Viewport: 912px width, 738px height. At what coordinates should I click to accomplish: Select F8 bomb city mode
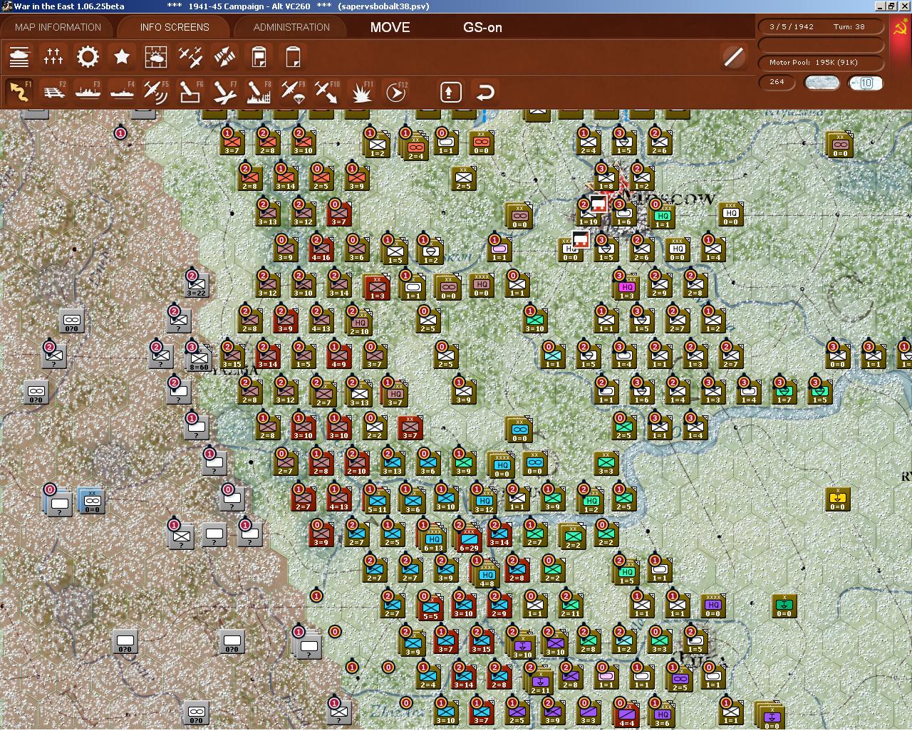point(259,92)
